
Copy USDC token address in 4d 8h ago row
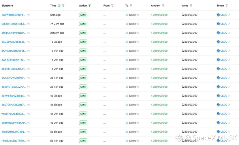pyautogui.click(x=229, y=105)
